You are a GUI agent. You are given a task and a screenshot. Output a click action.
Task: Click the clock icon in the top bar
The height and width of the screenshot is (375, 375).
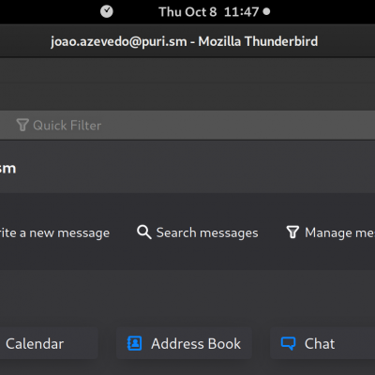[x=107, y=12]
